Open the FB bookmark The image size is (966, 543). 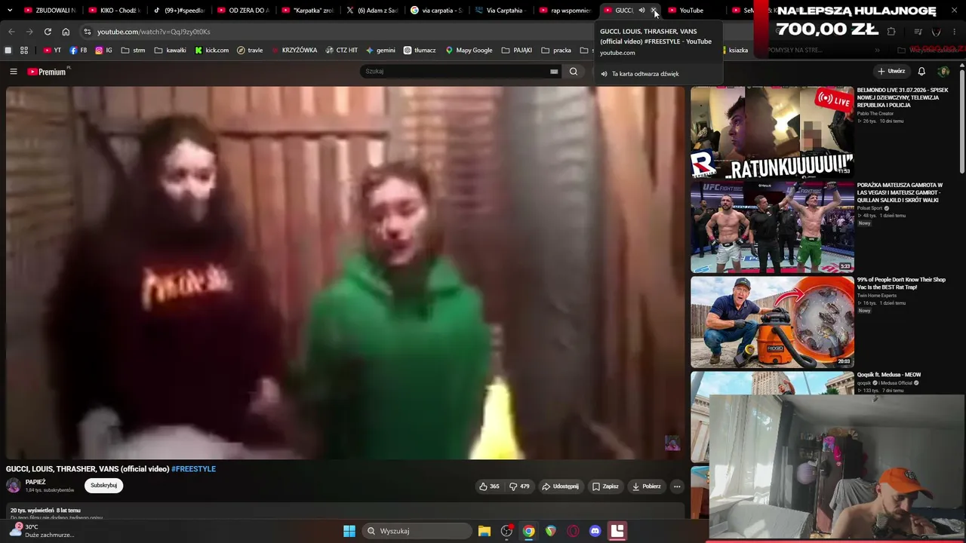pyautogui.click(x=78, y=51)
